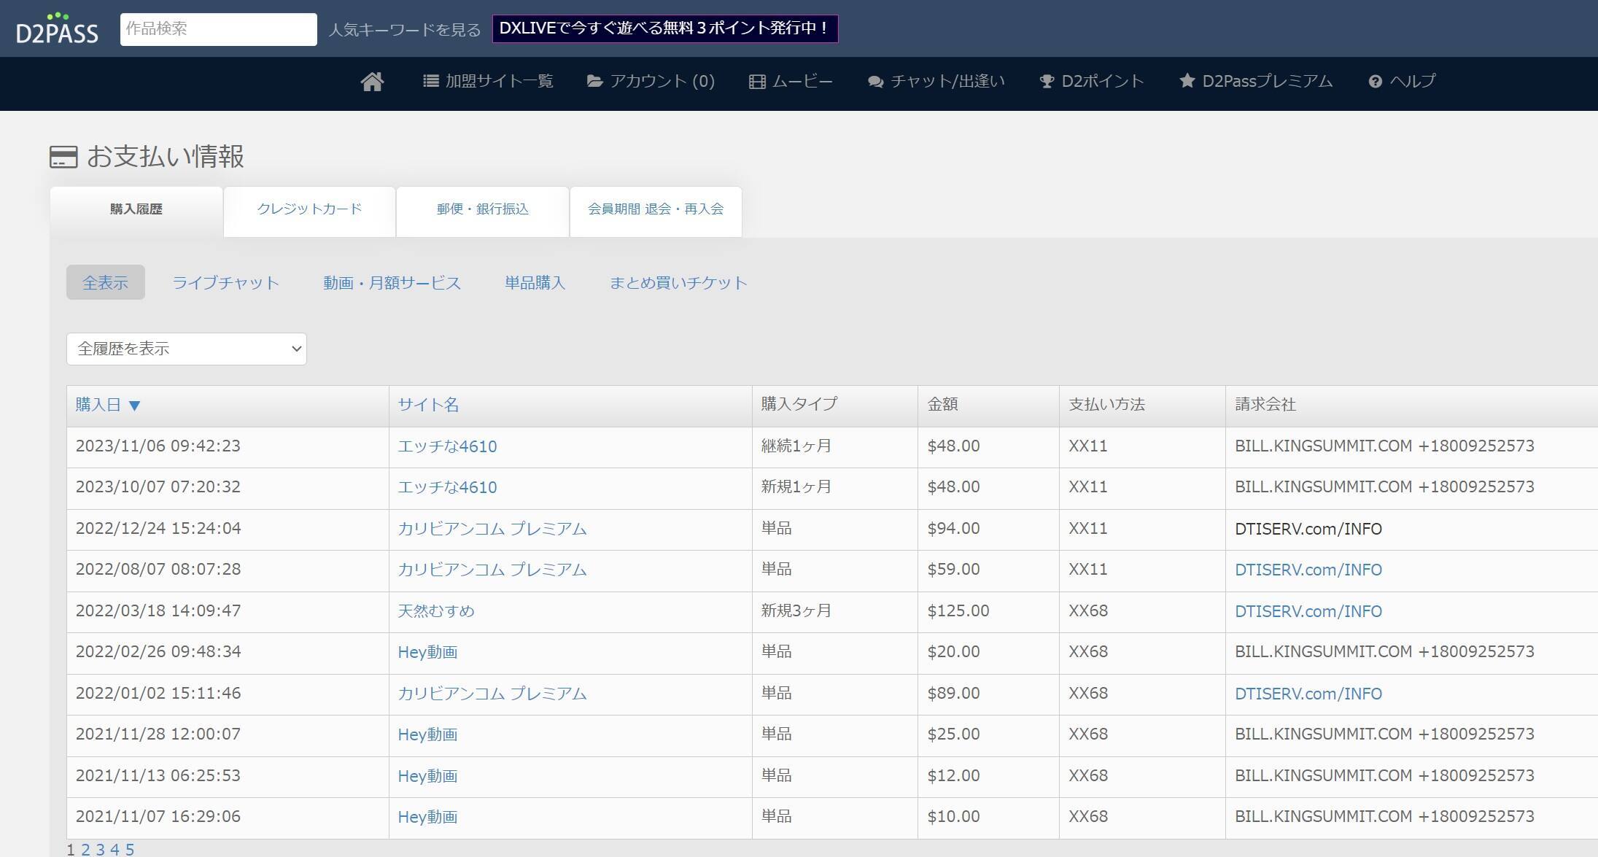The height and width of the screenshot is (857, 1598).
Task: Open D2ポイント trophy menu
Action: [x=1091, y=82]
